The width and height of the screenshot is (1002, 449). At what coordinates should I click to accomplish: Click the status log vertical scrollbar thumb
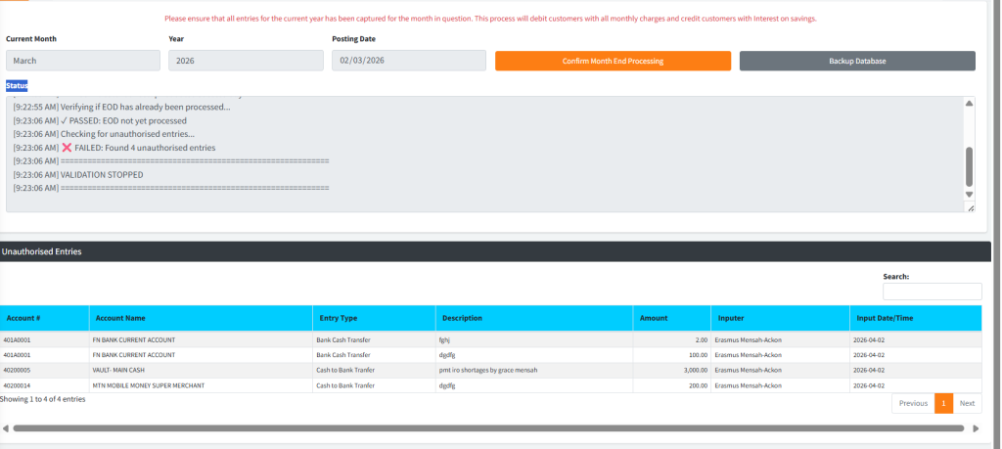969,165
